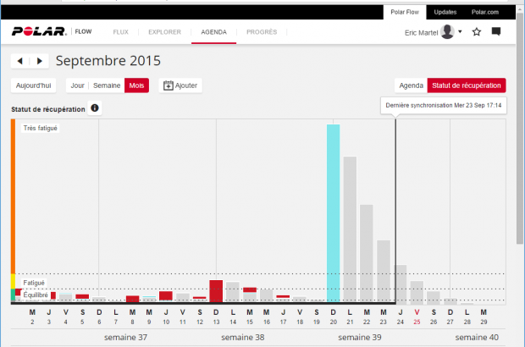Viewport: 525px width, 347px height.
Task: Open the FLUX tab
Action: 121,32
